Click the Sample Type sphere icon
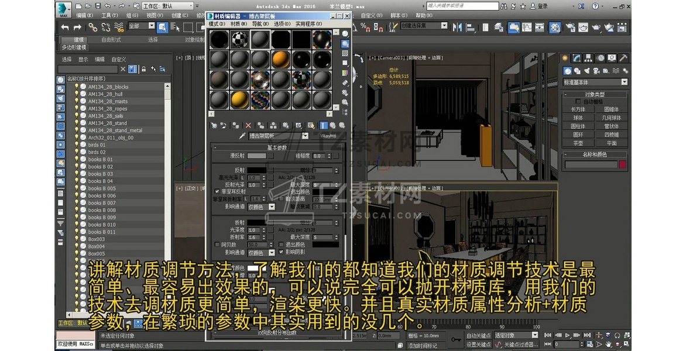 coord(345,34)
